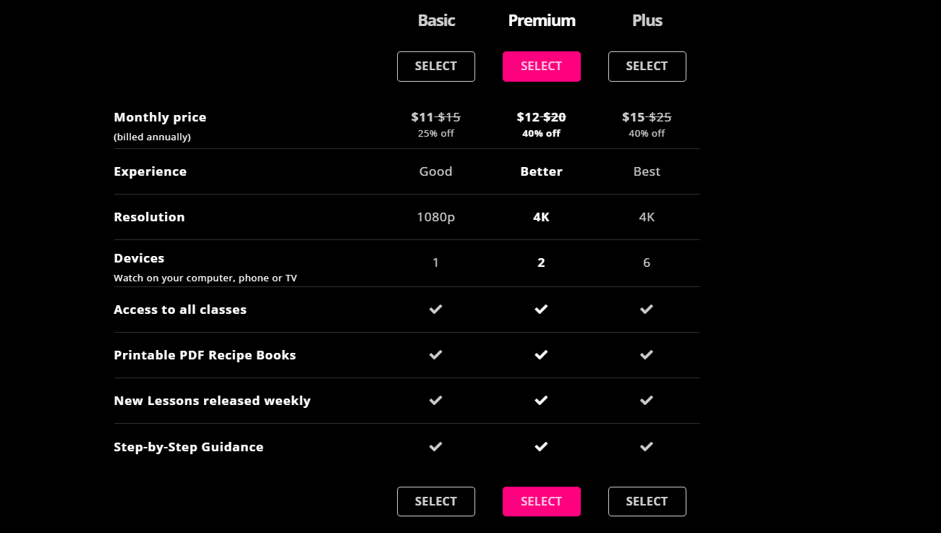Click the Basic plan column heading

click(x=436, y=21)
